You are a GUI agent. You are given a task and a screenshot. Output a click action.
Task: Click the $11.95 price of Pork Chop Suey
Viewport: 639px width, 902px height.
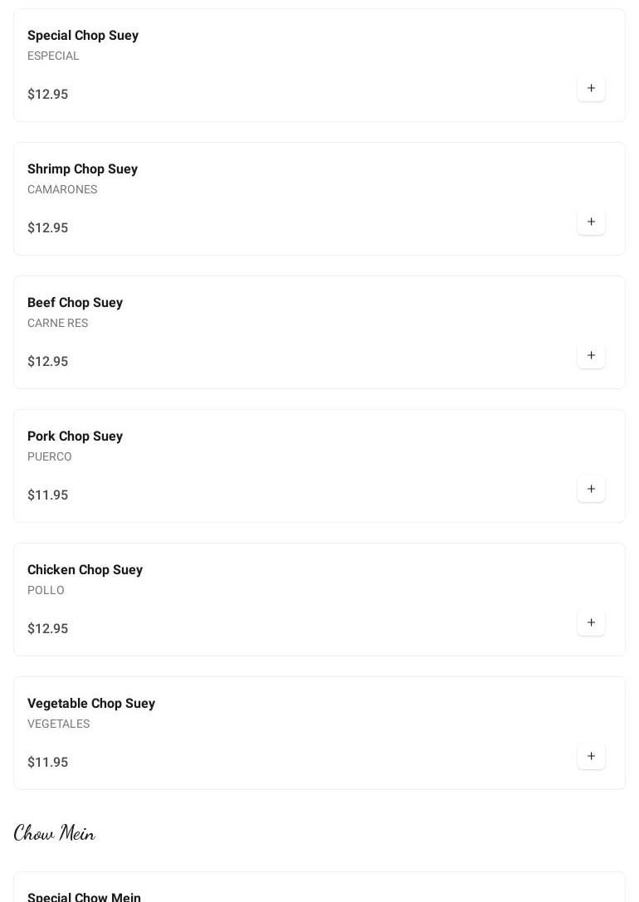tap(48, 495)
